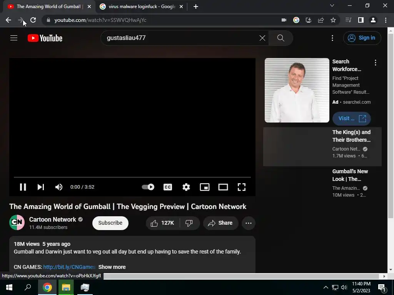
Task: Reload the current page
Action: (33, 20)
